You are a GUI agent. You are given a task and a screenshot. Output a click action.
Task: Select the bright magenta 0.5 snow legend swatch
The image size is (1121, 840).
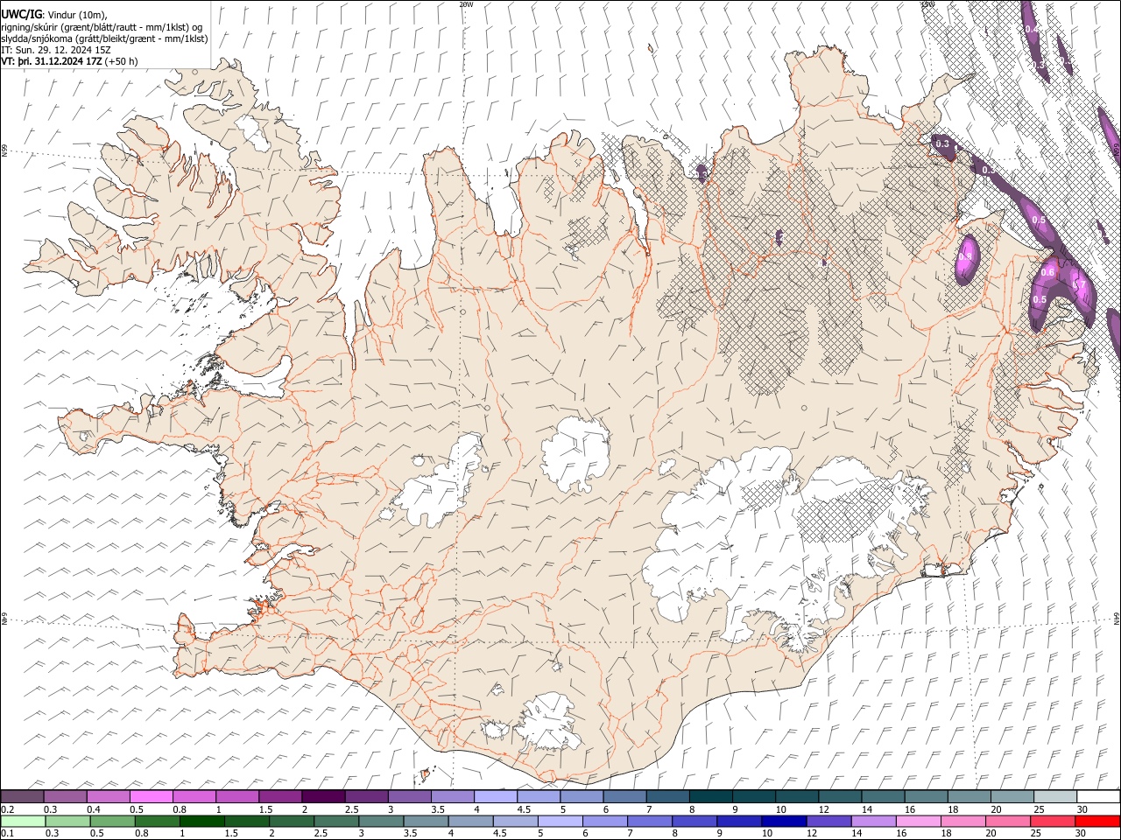tap(151, 796)
